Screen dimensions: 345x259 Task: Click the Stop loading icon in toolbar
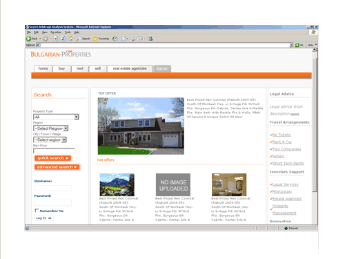click(x=56, y=39)
